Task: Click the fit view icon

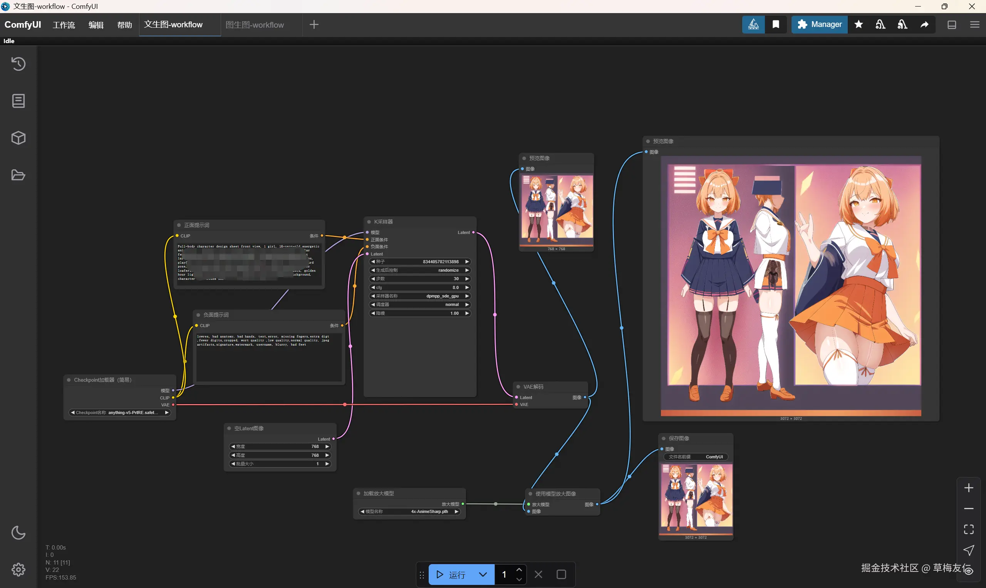Action: coord(969,530)
